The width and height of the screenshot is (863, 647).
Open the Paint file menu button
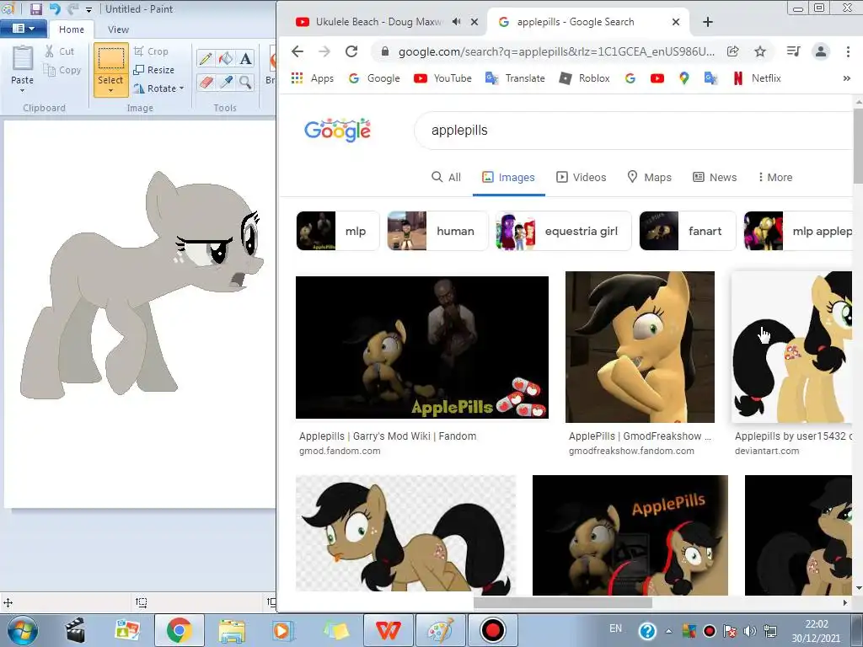[23, 29]
